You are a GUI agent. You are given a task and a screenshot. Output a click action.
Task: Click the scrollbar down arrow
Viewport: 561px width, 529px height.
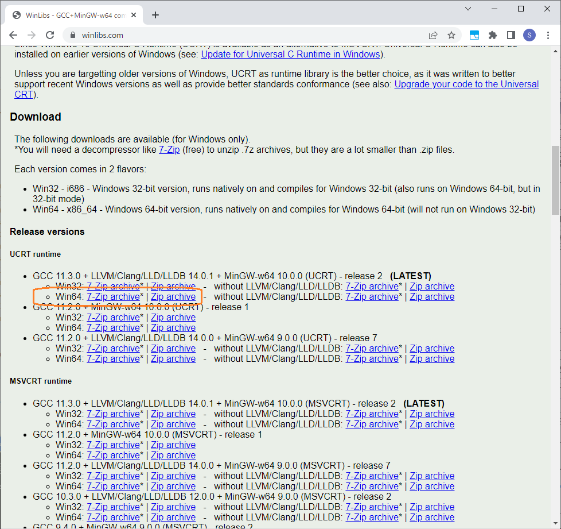555,524
